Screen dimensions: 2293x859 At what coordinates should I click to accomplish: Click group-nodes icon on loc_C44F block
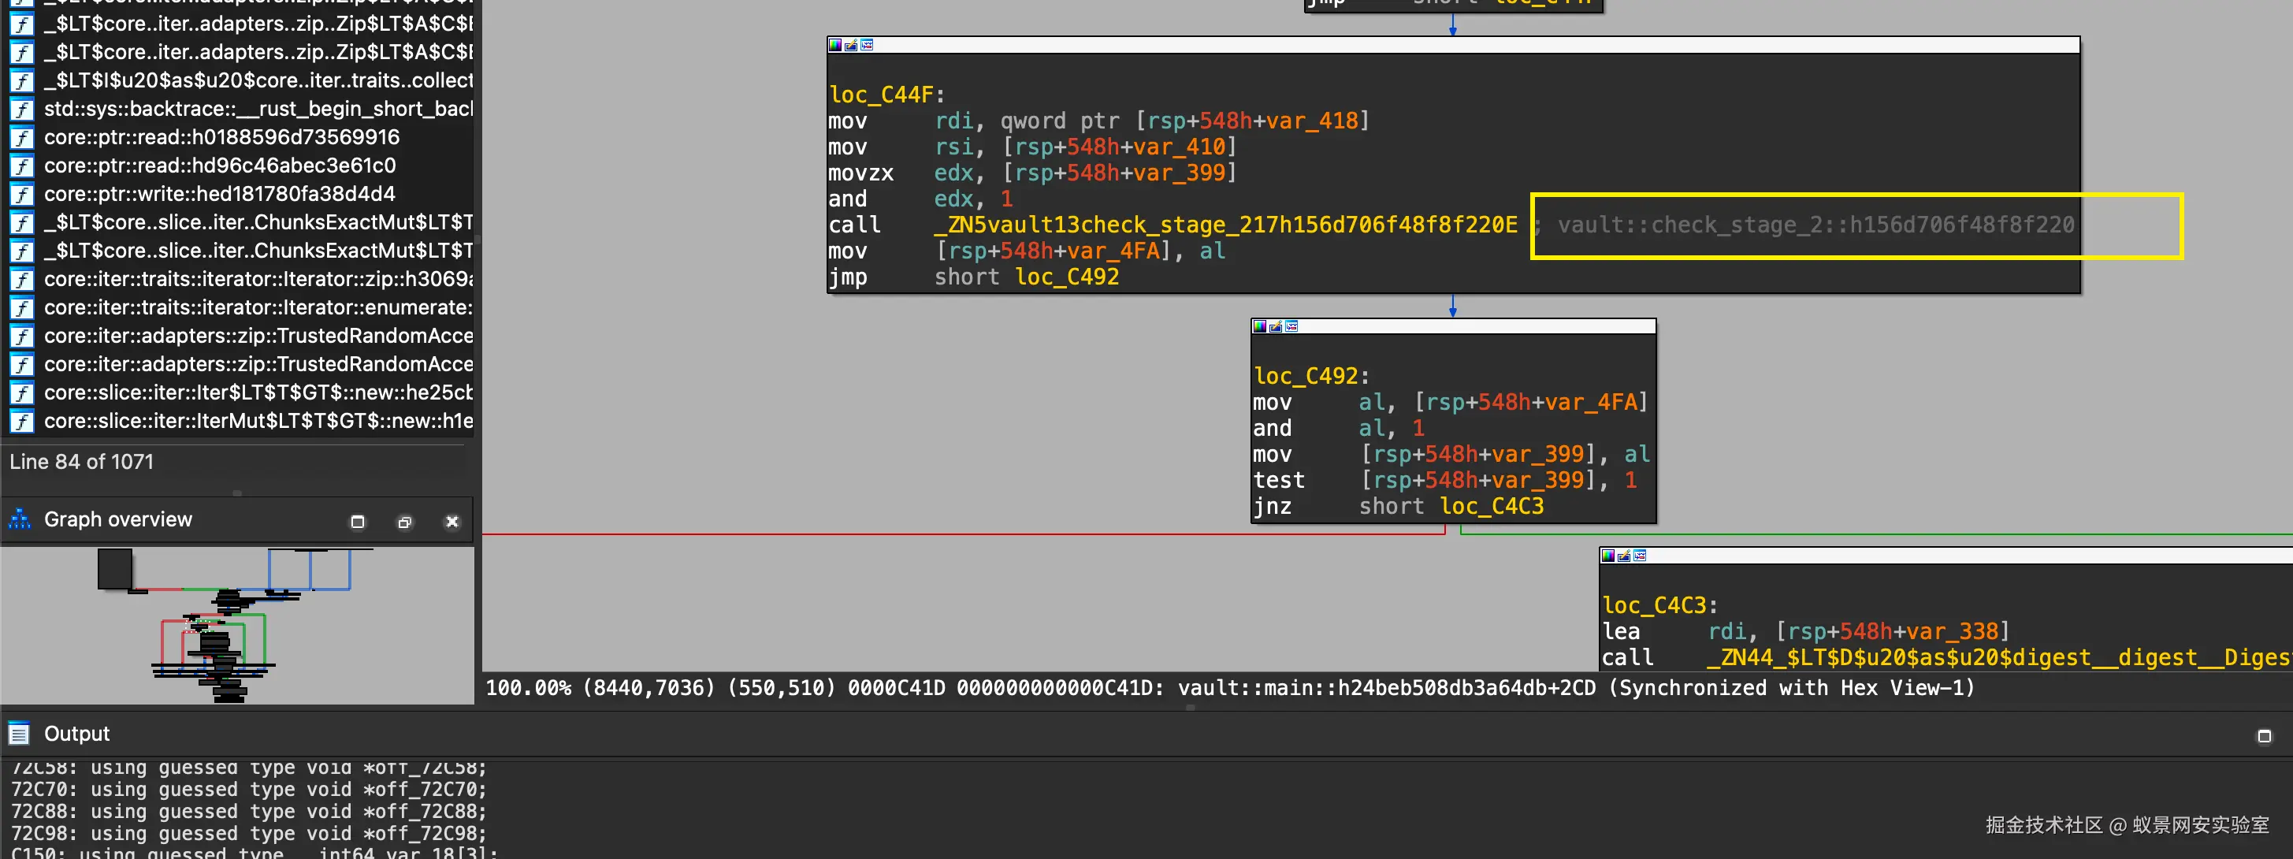pos(867,44)
